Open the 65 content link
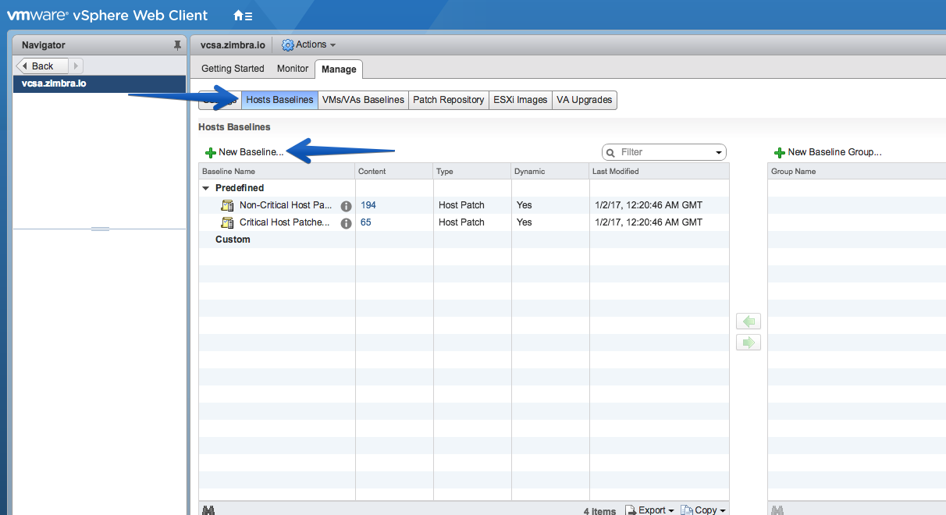This screenshot has height=515, width=946. click(x=366, y=222)
